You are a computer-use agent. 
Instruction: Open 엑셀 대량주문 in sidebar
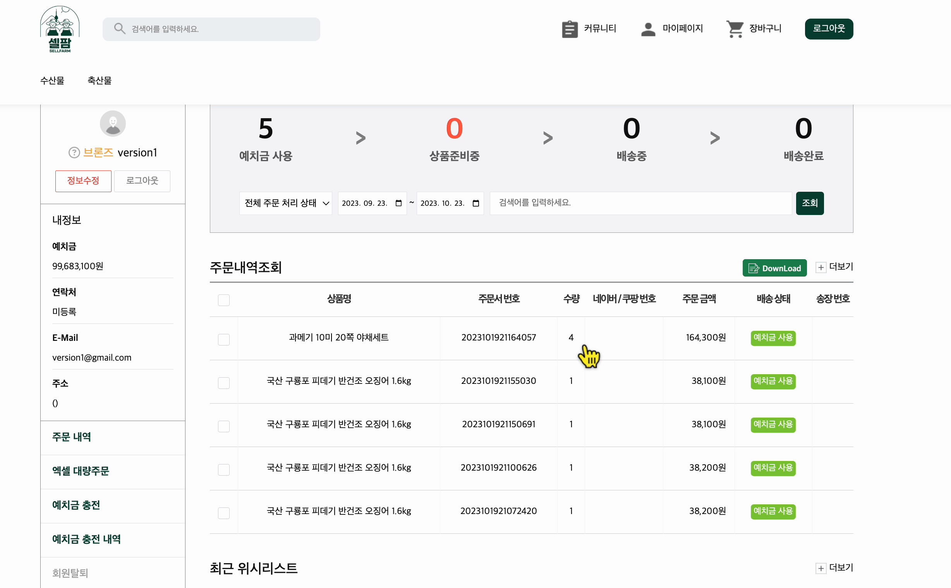[x=81, y=471]
